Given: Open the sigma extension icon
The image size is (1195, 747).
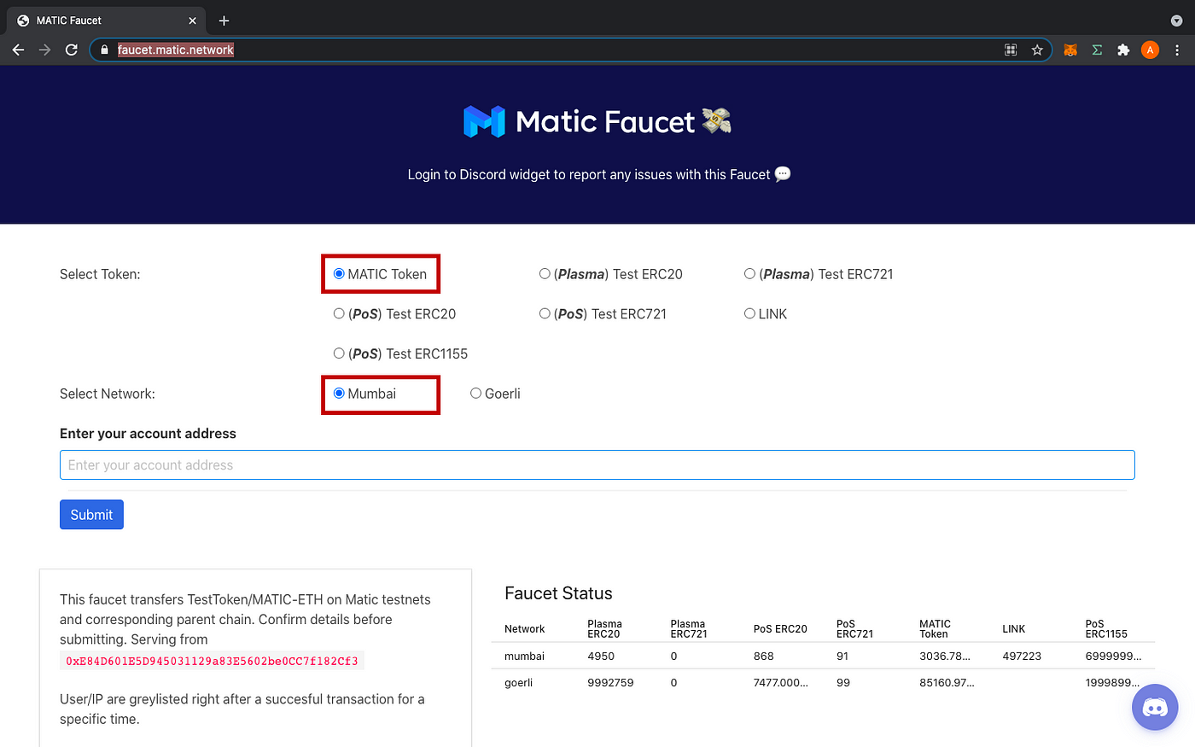Looking at the screenshot, I should (1097, 50).
